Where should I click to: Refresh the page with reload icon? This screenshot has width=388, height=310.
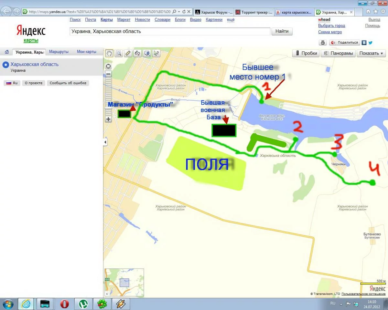point(184,12)
